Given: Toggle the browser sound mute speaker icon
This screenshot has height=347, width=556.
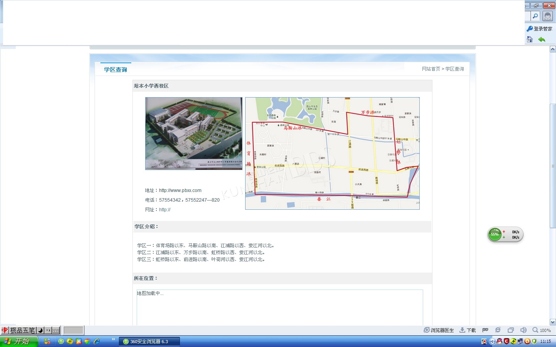Looking at the screenshot, I should tap(523, 330).
